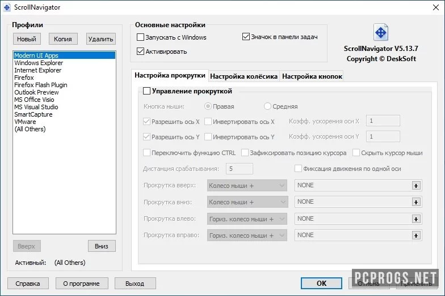The width and height of the screenshot is (445, 296).
Task: Click the plus button for Прокрутка вниз
Action: tap(416, 202)
